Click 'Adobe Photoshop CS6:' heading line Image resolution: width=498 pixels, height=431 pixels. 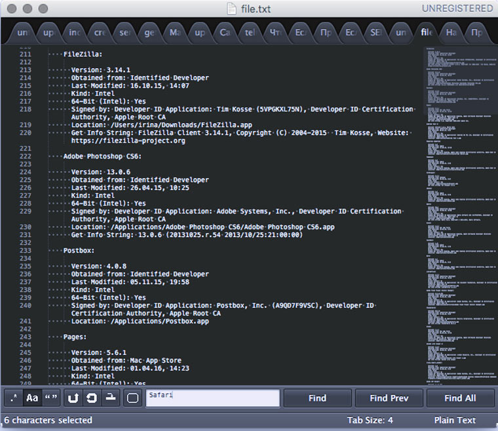[103, 157]
